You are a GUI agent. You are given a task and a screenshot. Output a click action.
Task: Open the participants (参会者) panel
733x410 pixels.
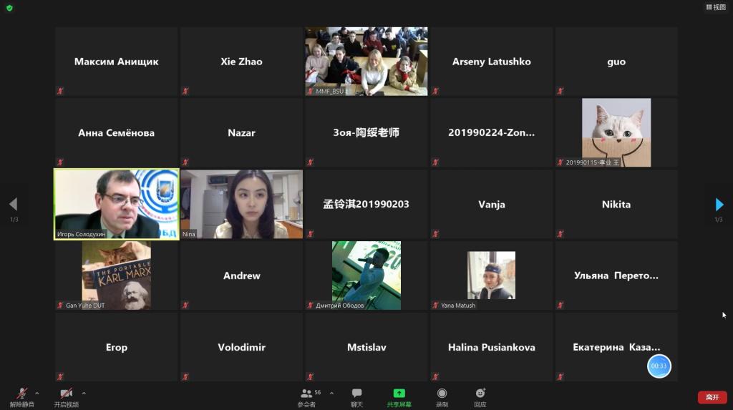pos(306,394)
